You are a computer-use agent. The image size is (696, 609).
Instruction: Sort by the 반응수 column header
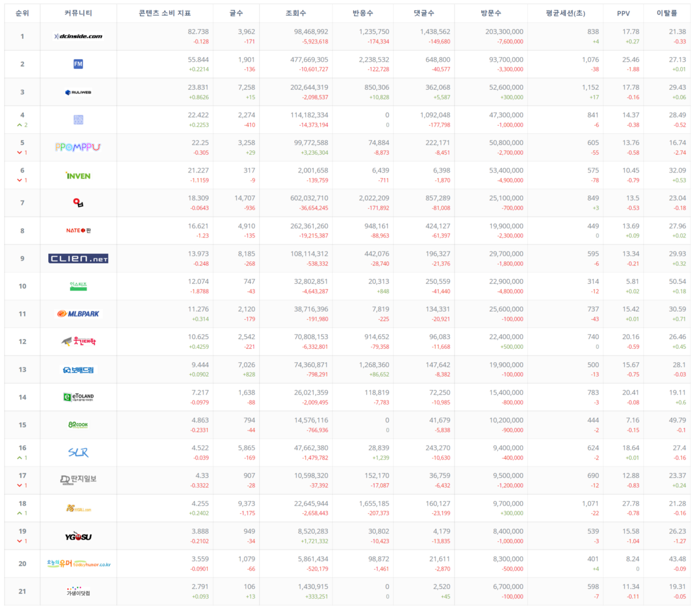pyautogui.click(x=362, y=13)
